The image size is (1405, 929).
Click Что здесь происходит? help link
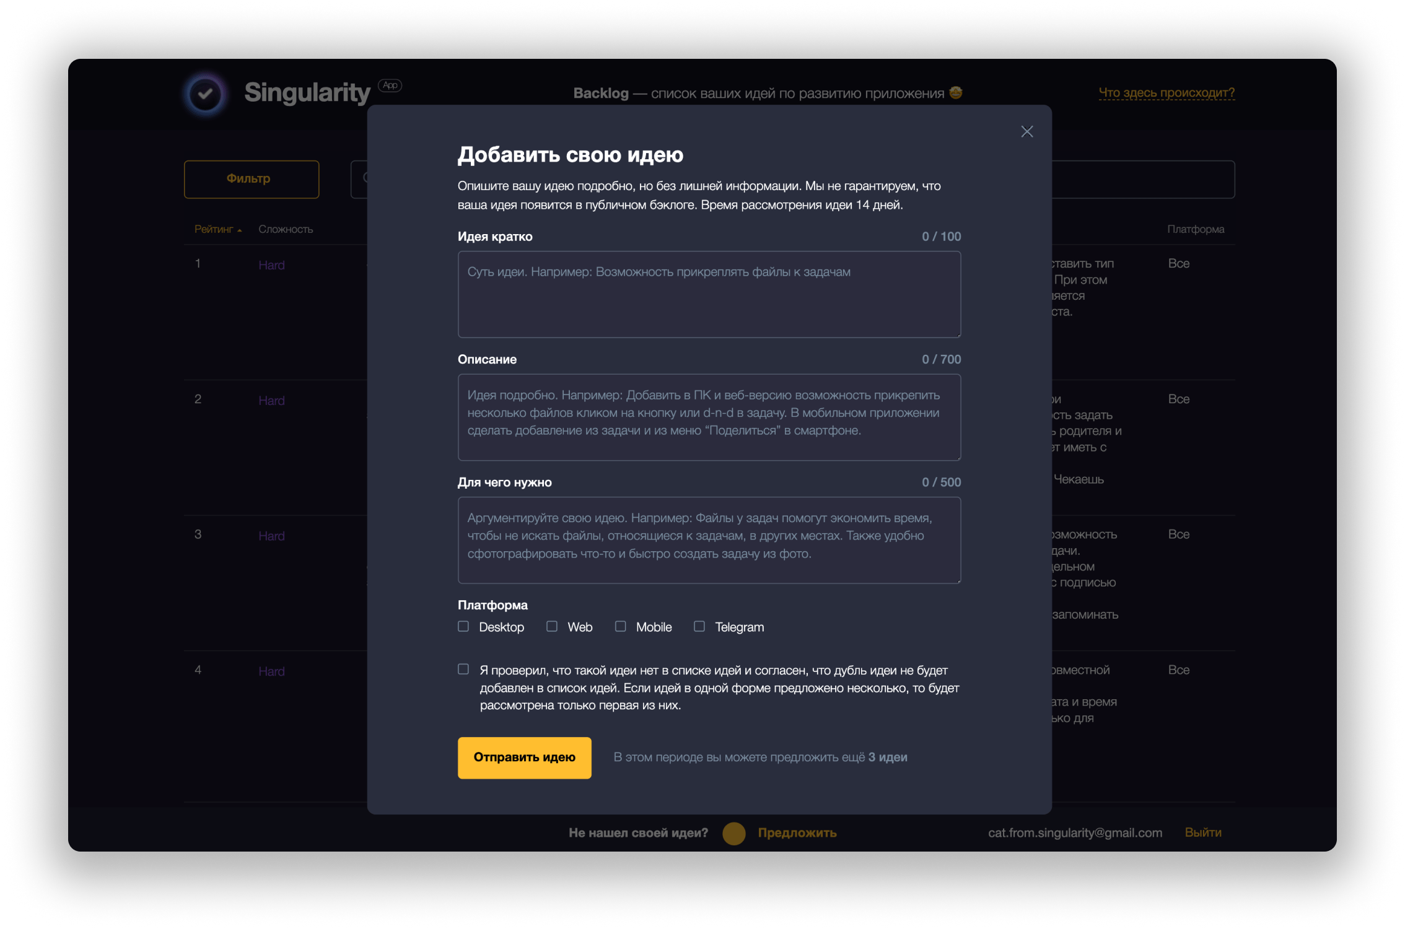tap(1165, 92)
